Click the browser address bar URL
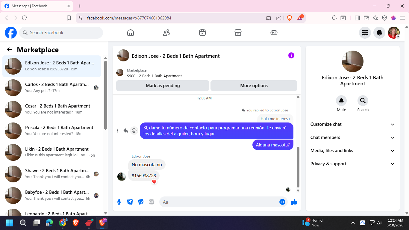The width and height of the screenshot is (409, 230). click(x=129, y=18)
